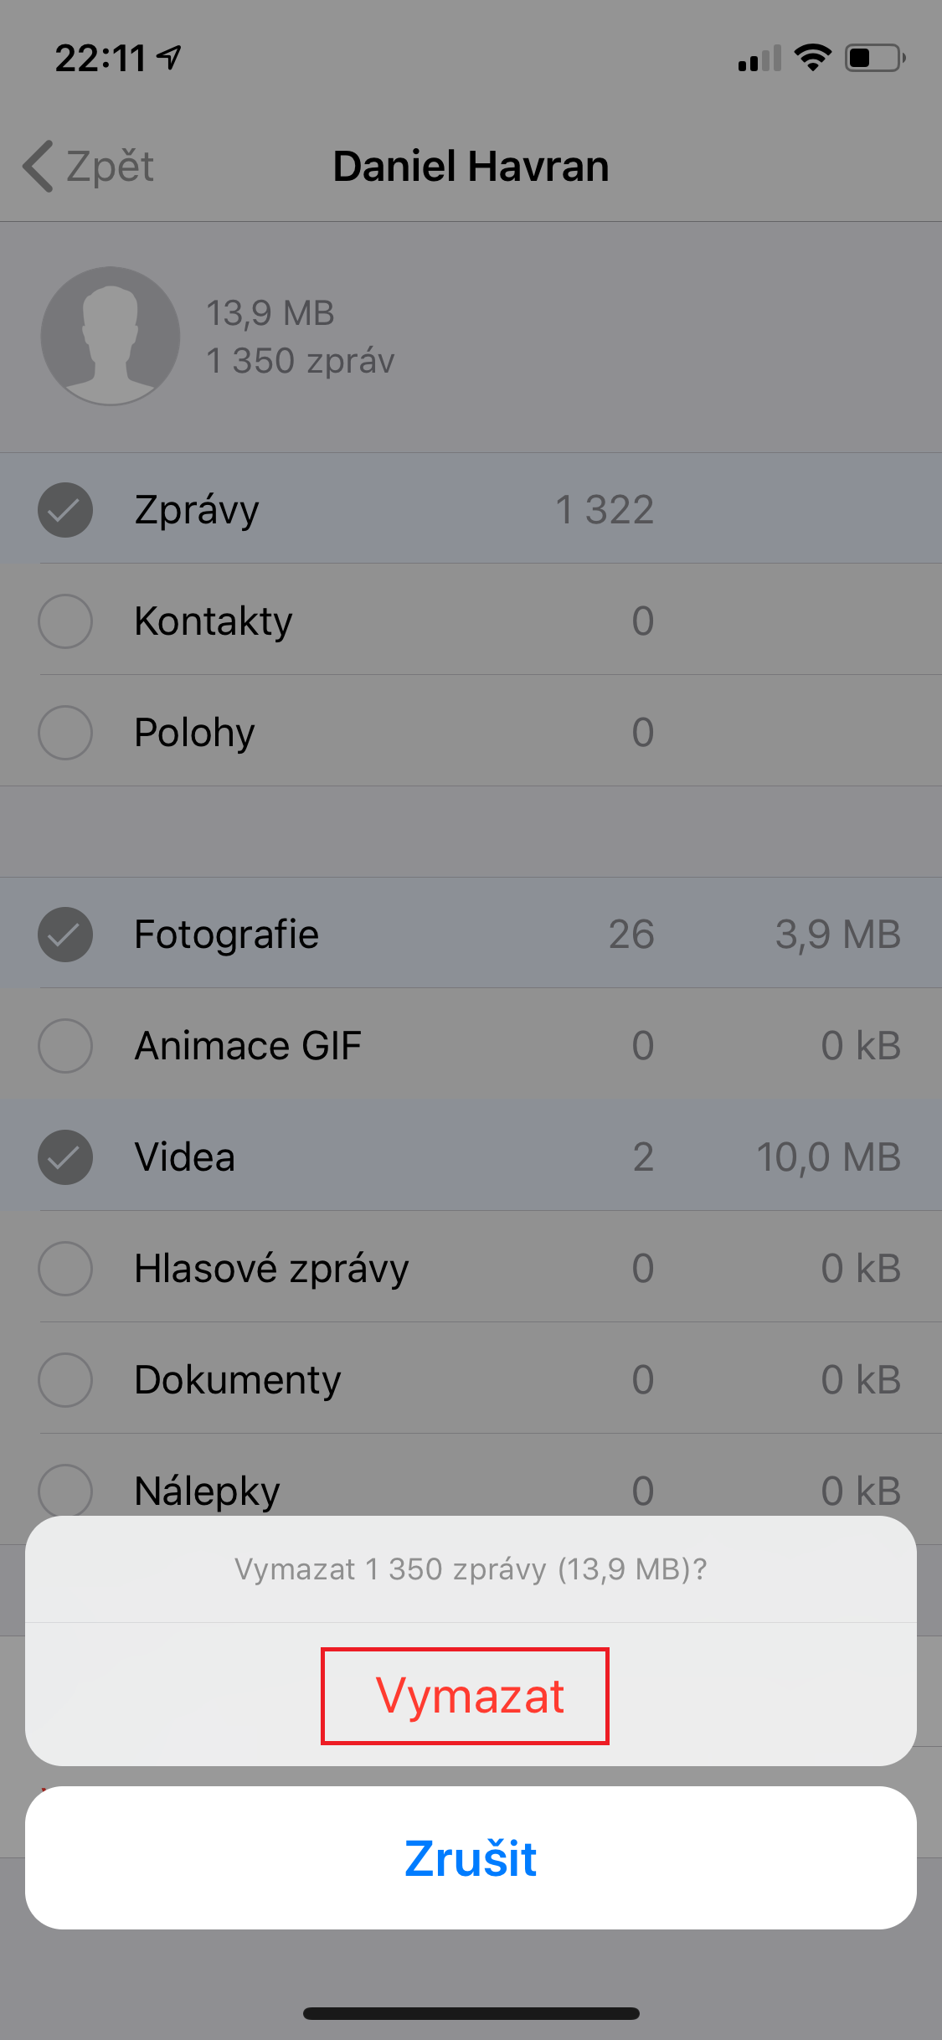The width and height of the screenshot is (942, 2040).
Task: Tap the Wi-Fi status icon
Action: 812,58
